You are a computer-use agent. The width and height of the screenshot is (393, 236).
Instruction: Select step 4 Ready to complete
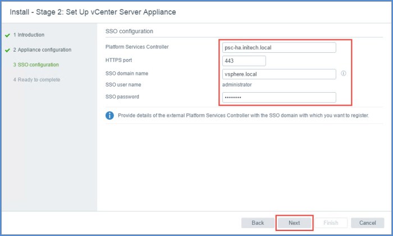pos(36,80)
